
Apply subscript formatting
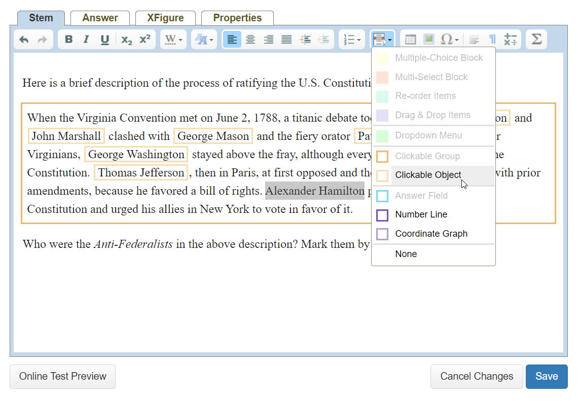coord(126,40)
